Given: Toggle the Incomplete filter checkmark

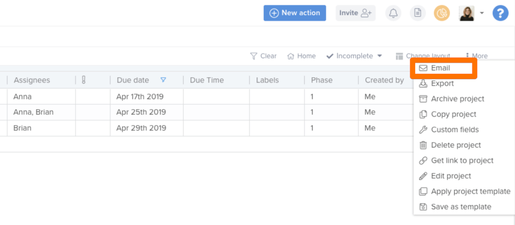Looking at the screenshot, I should coord(330,56).
